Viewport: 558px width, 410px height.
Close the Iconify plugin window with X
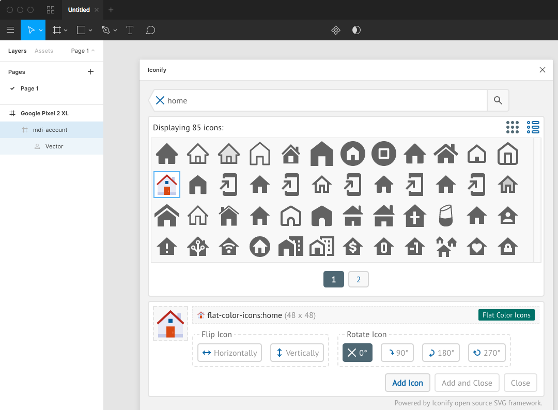tap(542, 70)
